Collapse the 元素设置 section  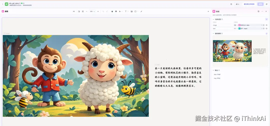(213, 19)
